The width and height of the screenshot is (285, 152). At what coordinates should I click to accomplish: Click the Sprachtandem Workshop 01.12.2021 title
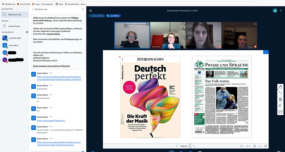click(182, 11)
